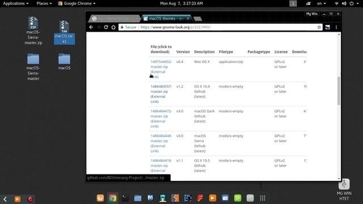Click the OS X 10.9 Github description cell
The height and width of the screenshot is (204, 363).
[x=202, y=91]
